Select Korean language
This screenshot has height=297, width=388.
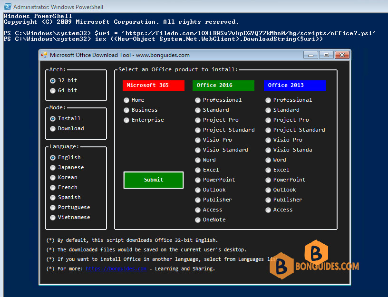tap(64, 178)
